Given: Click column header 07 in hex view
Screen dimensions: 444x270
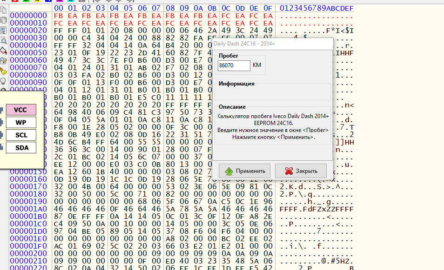Looking at the screenshot, I should (x=156, y=8).
